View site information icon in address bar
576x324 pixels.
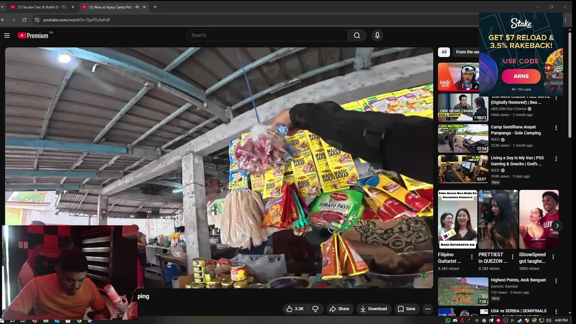(37, 20)
